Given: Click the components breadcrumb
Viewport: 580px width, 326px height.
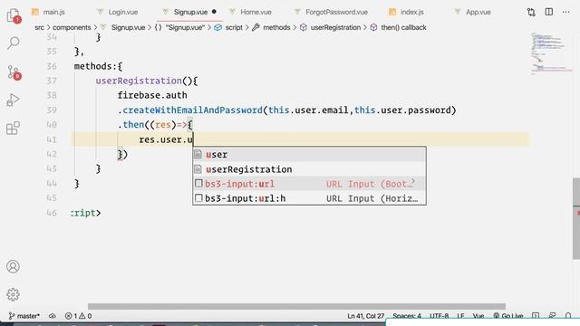Looking at the screenshot, I should coord(72,27).
